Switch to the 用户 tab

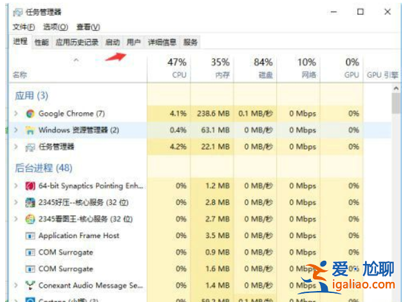point(134,42)
